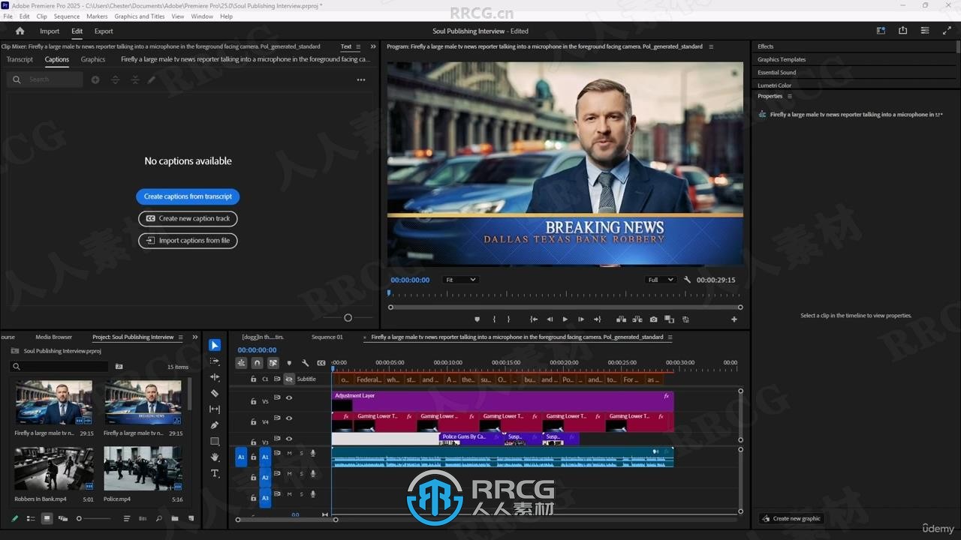Click the Home icon in header

(x=20, y=31)
